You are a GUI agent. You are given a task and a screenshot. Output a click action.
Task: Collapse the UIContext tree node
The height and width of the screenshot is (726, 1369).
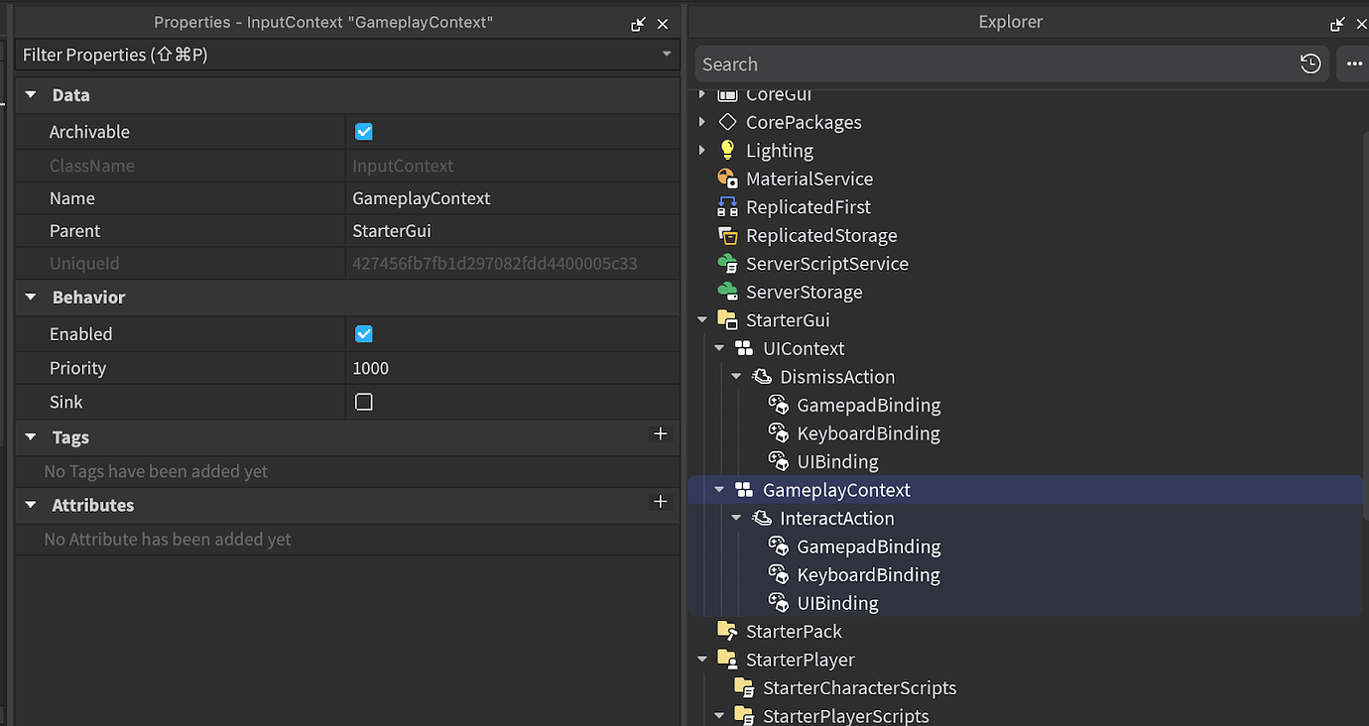click(719, 348)
